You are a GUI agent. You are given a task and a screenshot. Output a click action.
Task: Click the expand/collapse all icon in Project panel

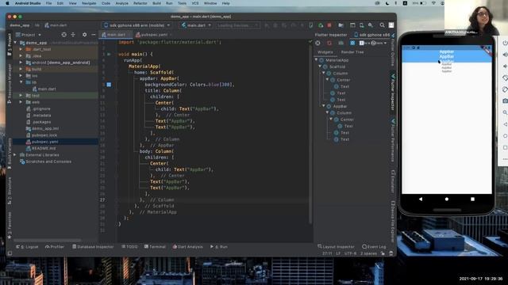[x=73, y=35]
